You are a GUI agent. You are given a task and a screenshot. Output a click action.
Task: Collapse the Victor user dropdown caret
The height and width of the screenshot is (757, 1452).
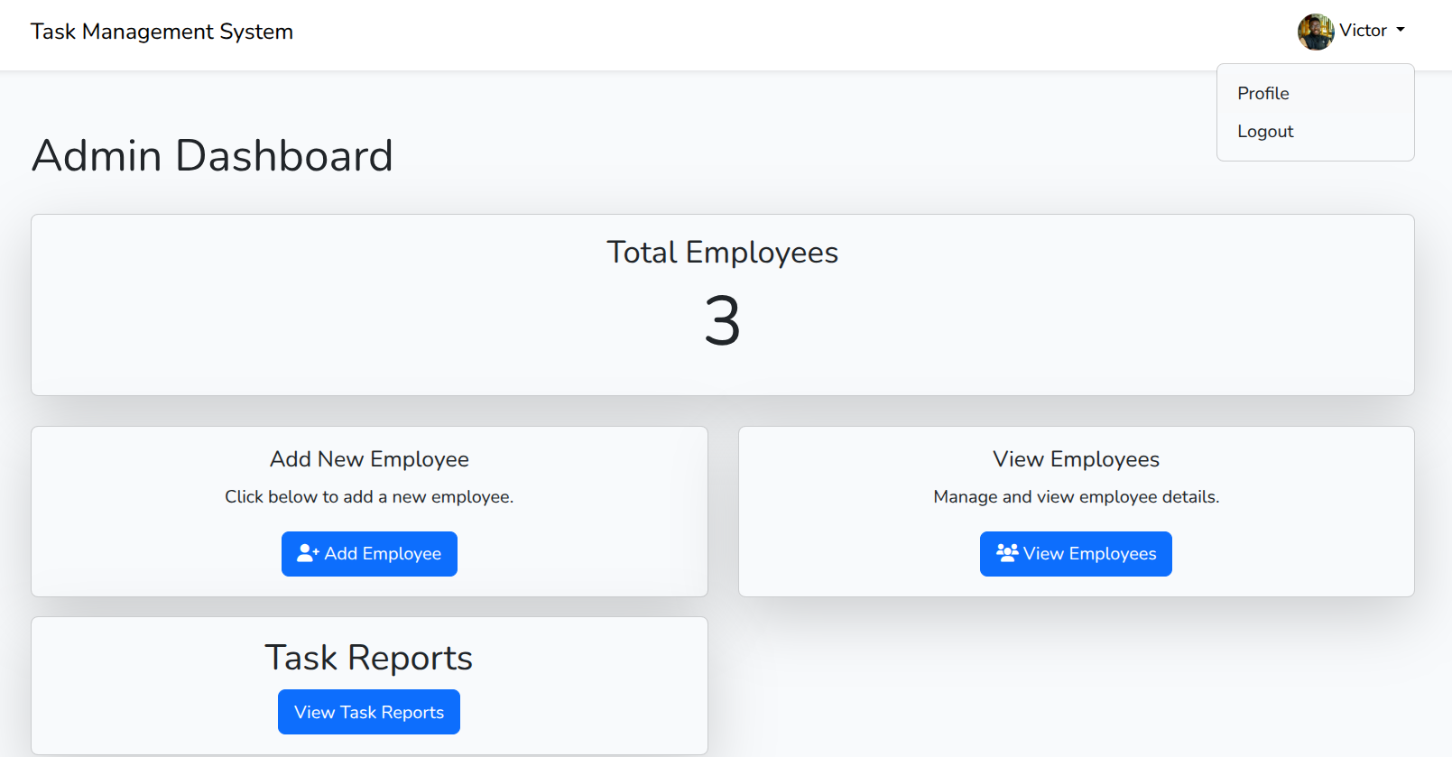[x=1401, y=30]
